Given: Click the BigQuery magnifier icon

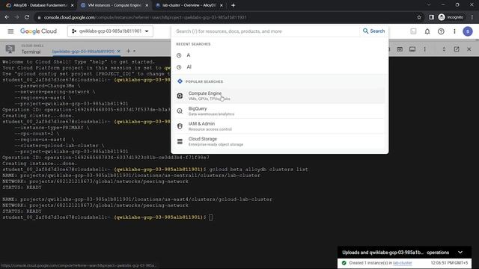Looking at the screenshot, I should (x=180, y=111).
